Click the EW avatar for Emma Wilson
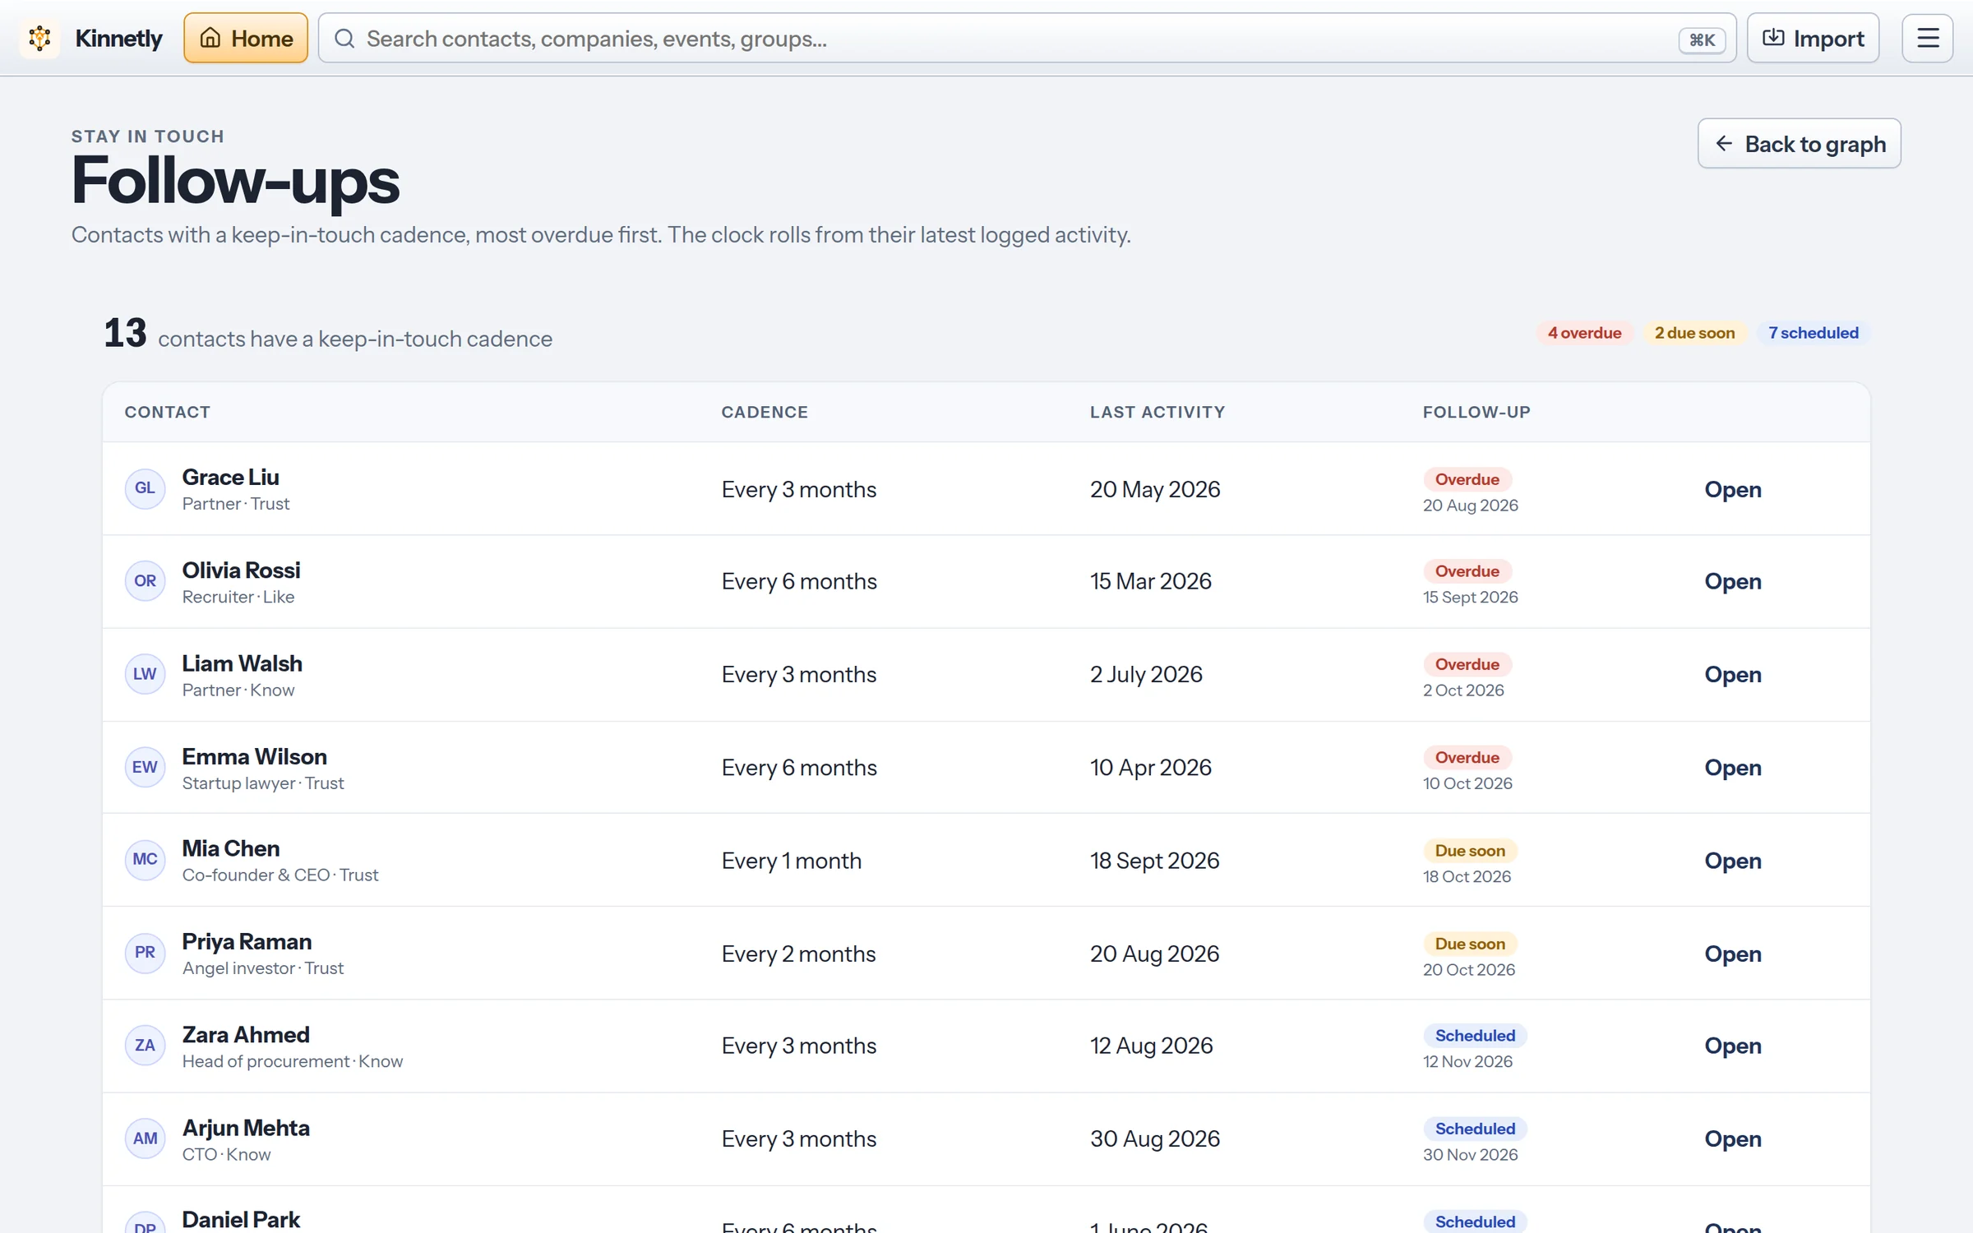The image size is (1973, 1233). tap(145, 767)
